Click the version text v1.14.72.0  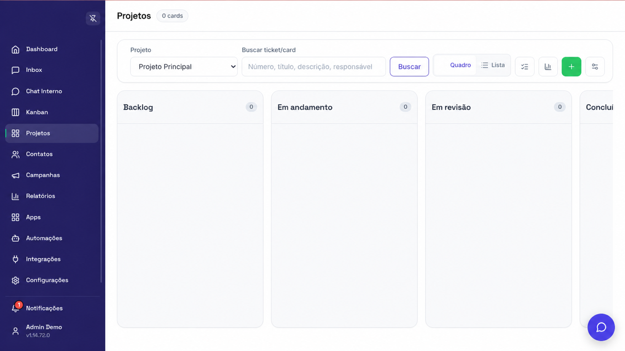coord(38,335)
